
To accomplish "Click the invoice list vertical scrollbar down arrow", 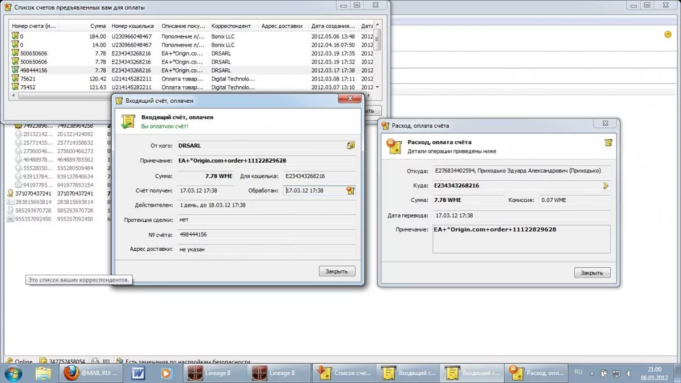I will pyautogui.click(x=378, y=87).
